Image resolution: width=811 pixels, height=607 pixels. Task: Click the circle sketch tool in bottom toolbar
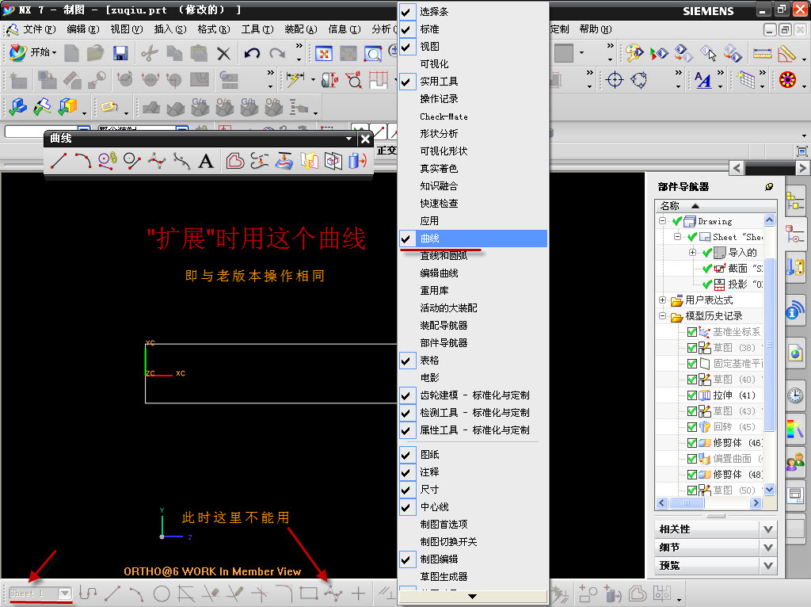point(162,593)
